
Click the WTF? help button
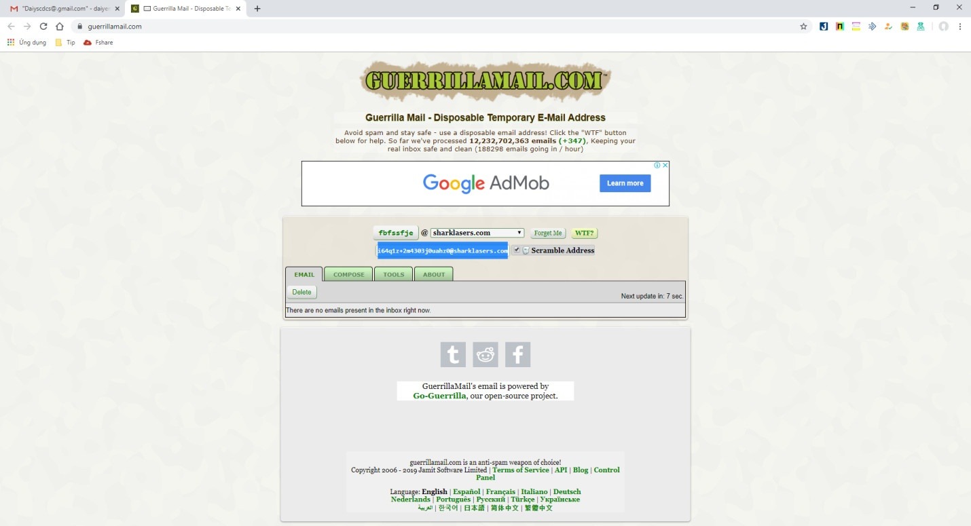coord(584,233)
